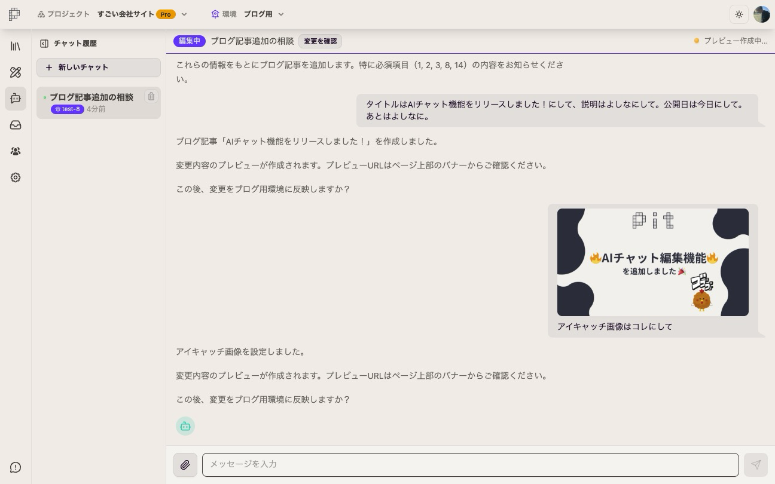Click the チャット履歴 header text

tap(75, 44)
